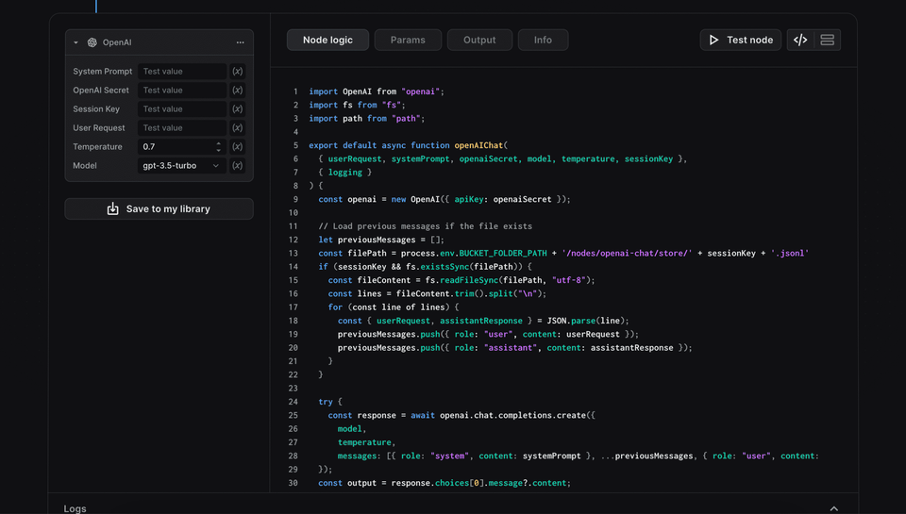Viewport: 906px width, 514px height.
Task: Open the three-dots menu on OpenAI node
Action: click(x=241, y=42)
